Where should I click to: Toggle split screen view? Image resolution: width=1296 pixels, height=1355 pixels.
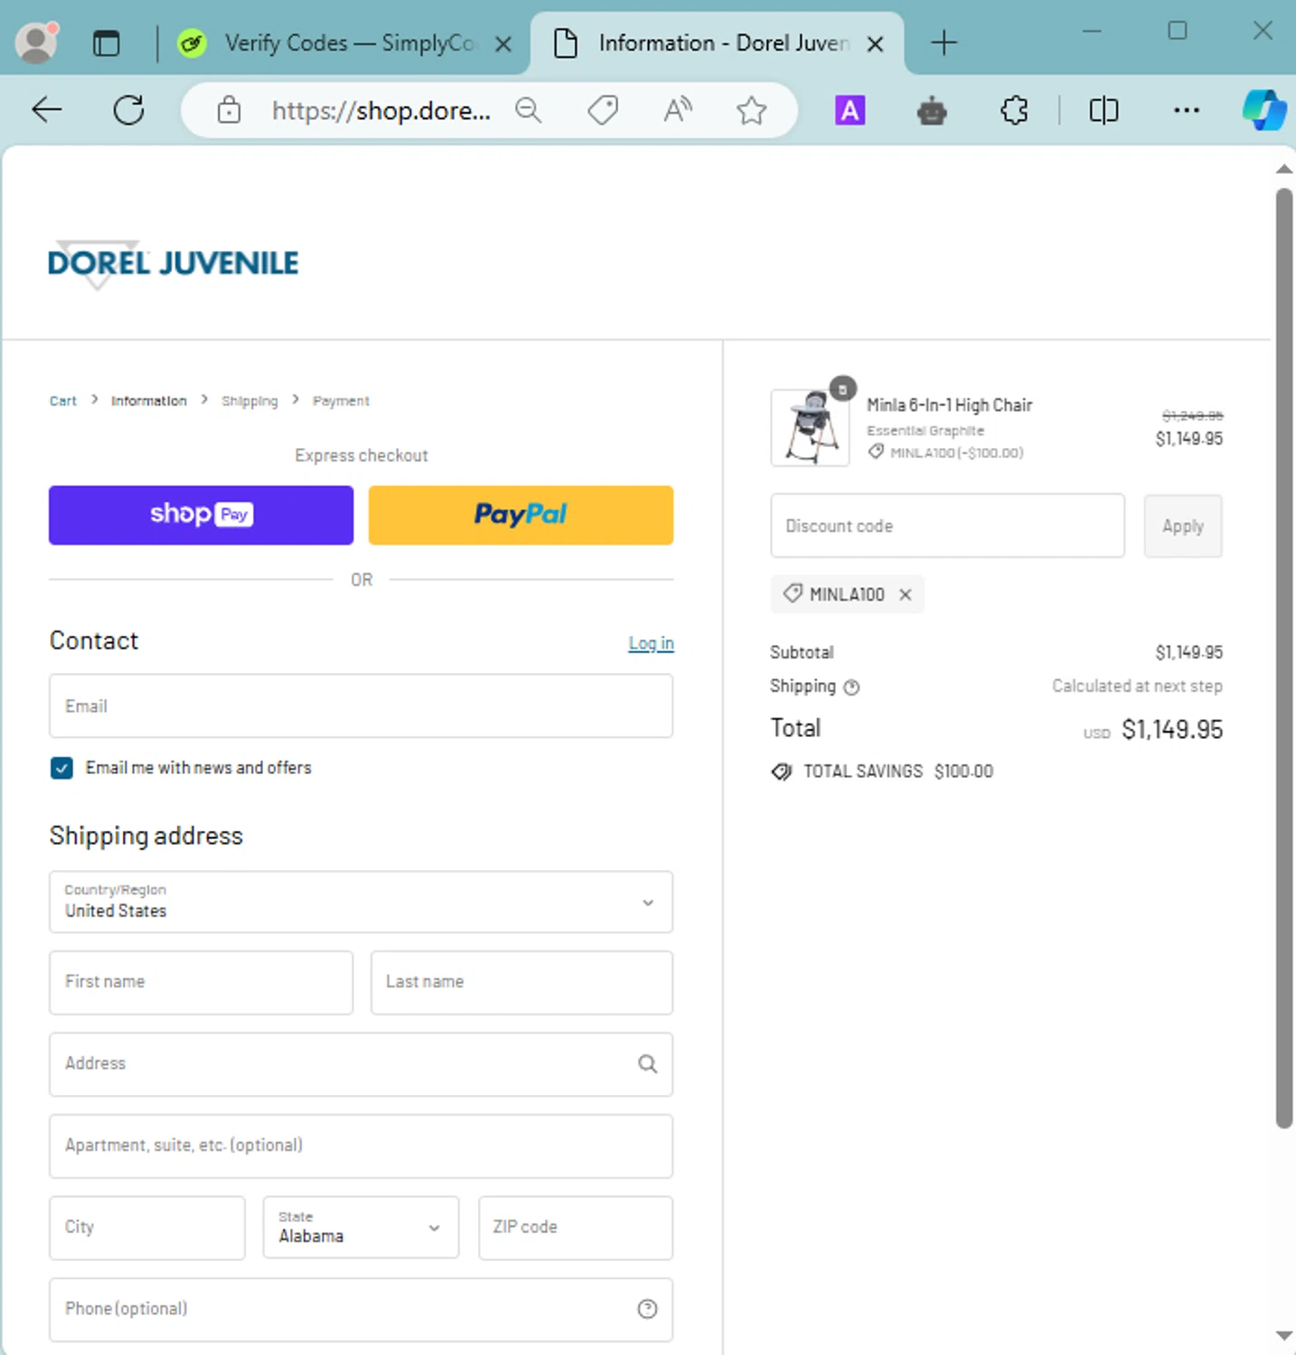1103,110
